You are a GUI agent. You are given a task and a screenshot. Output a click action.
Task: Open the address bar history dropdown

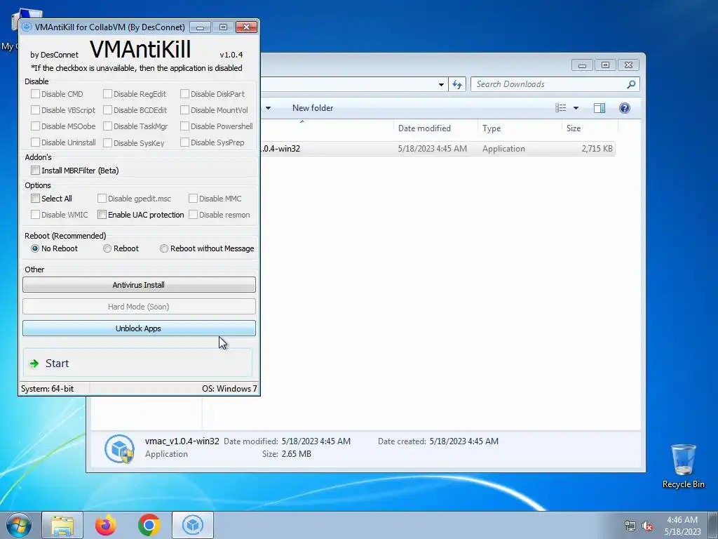(441, 84)
